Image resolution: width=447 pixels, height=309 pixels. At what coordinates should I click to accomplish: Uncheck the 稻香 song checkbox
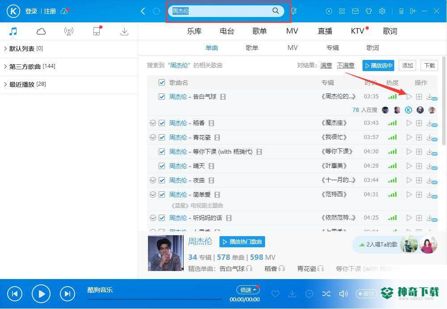tap(162, 123)
